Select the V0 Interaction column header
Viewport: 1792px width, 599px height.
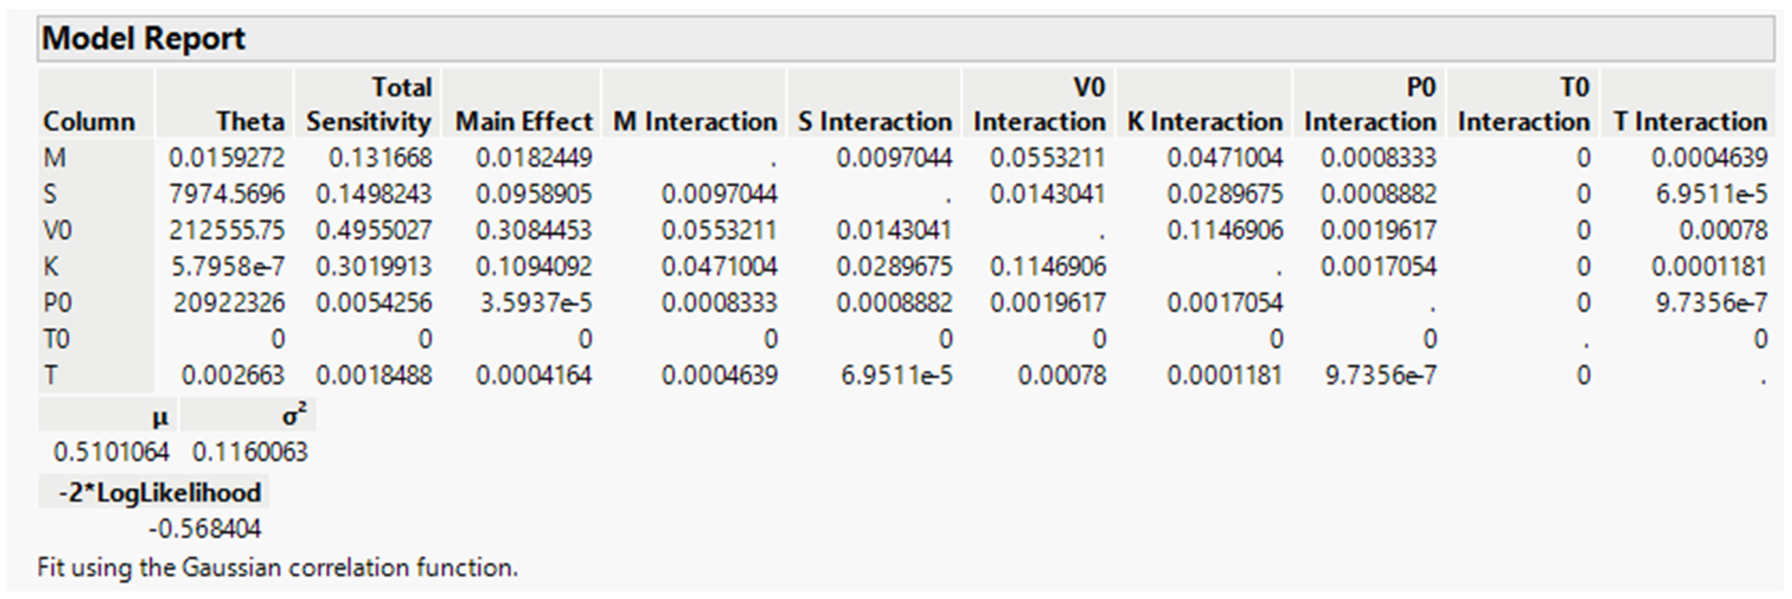point(1039,104)
